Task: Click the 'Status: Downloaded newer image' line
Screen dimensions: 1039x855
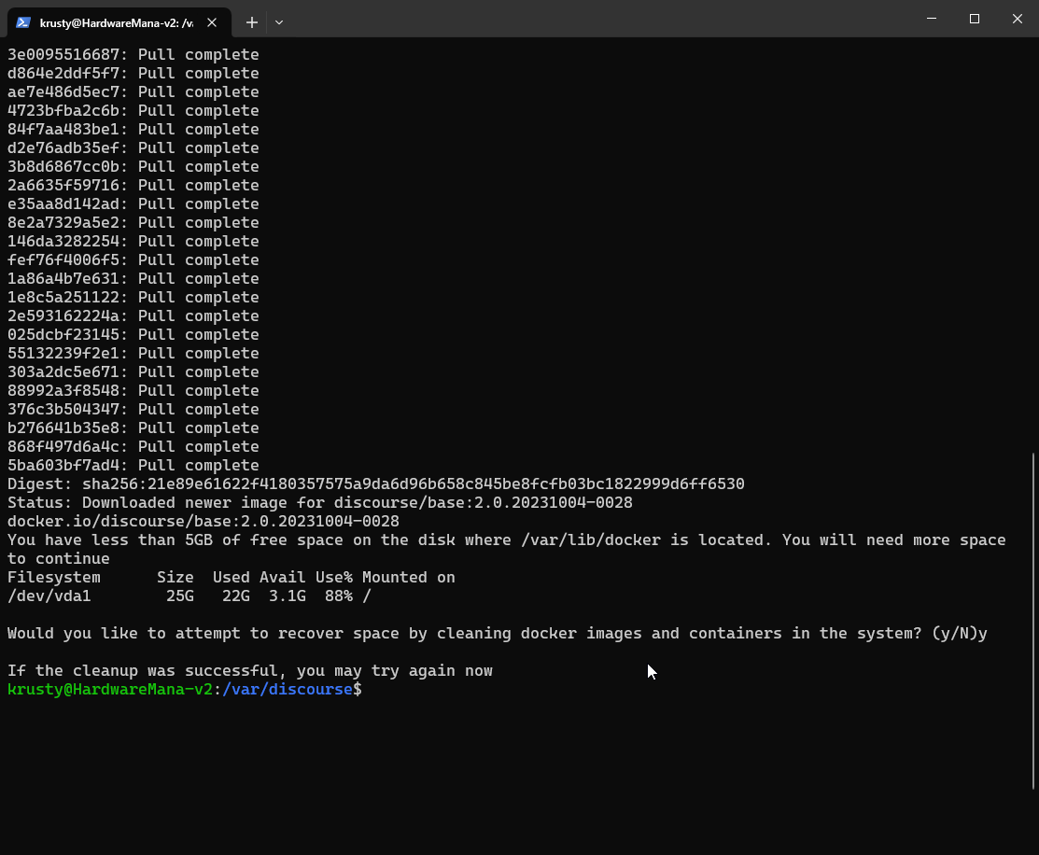Action: point(320,502)
